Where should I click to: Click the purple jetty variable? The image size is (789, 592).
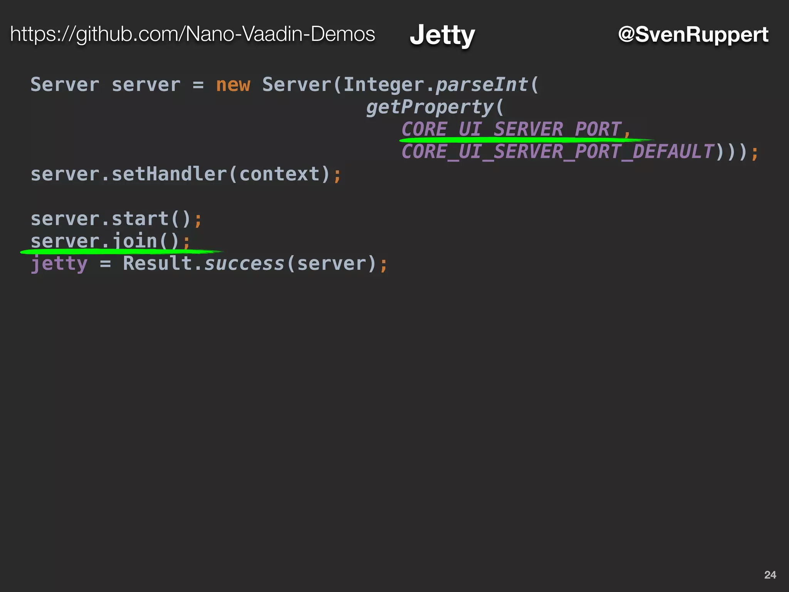click(59, 264)
